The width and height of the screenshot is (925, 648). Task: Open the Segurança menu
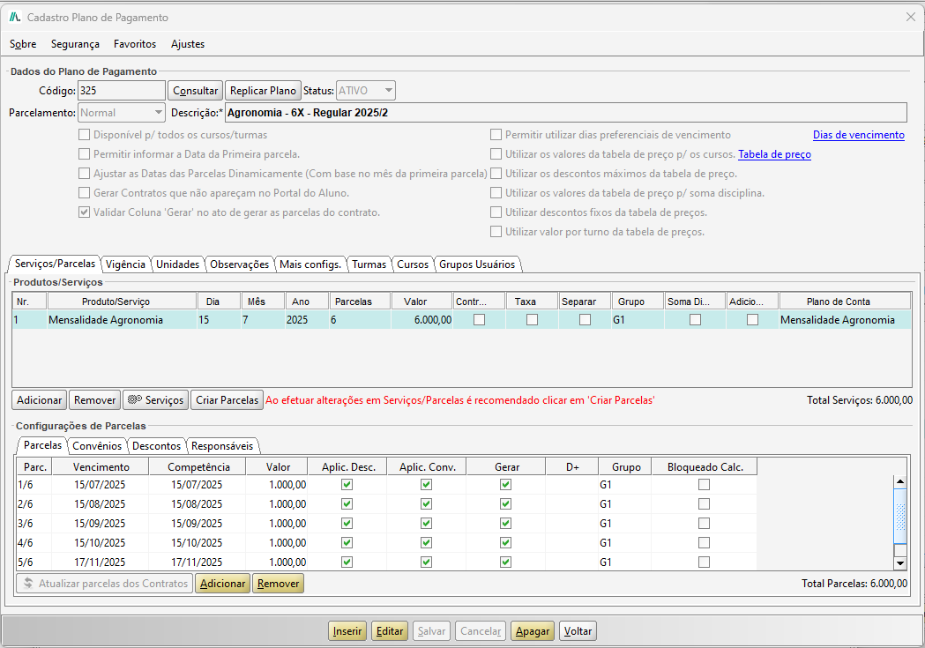(75, 44)
